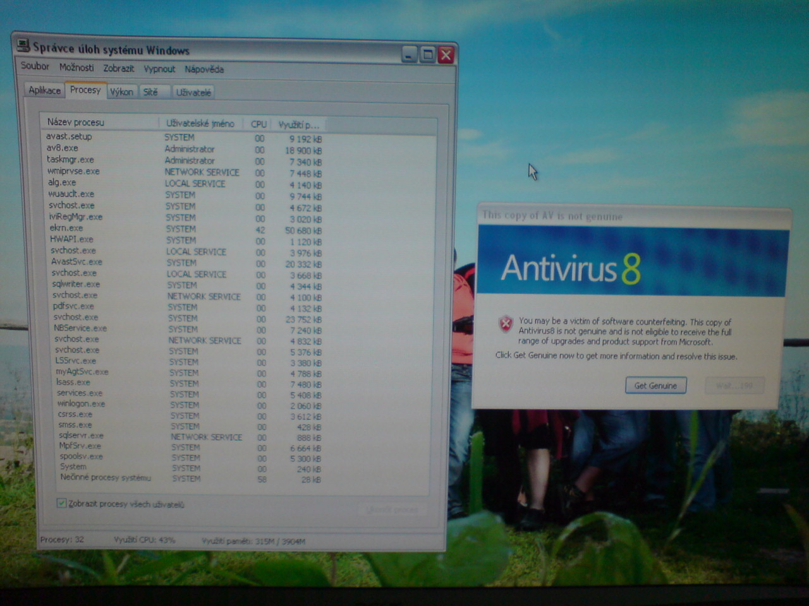
Task: Switch to the Sítě tab
Action: 150,92
